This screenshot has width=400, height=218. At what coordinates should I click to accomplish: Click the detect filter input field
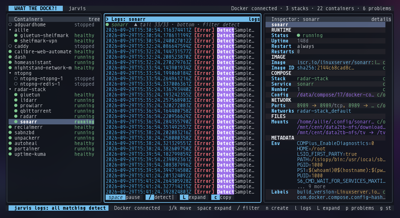(x=160, y=197)
